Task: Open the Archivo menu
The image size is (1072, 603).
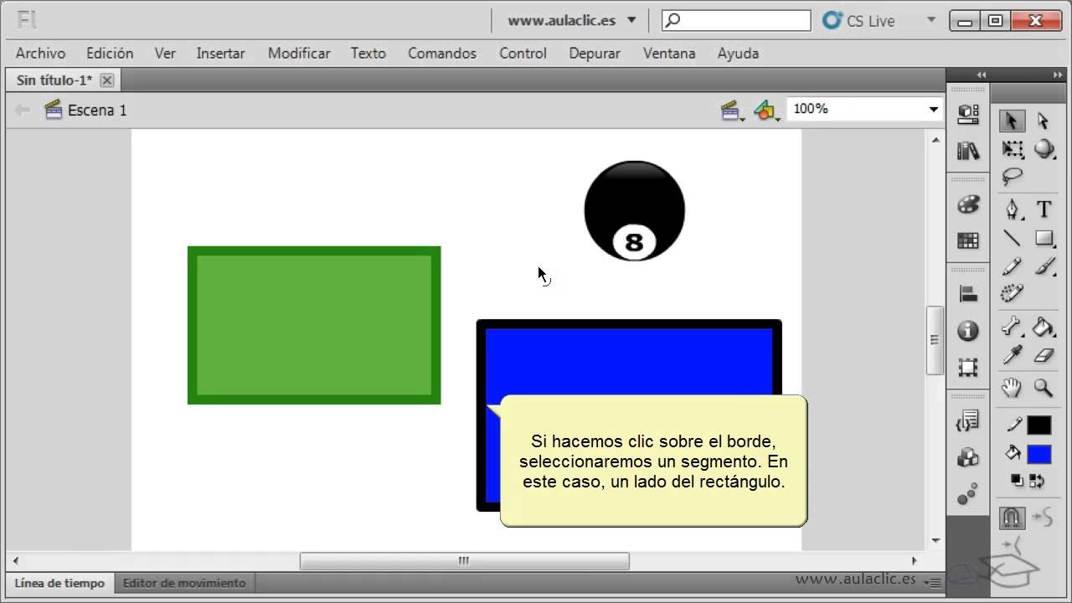Action: click(x=40, y=53)
